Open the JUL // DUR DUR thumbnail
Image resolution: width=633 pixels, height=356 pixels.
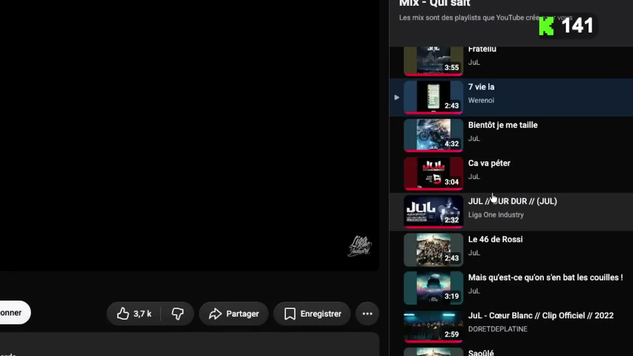[434, 212]
